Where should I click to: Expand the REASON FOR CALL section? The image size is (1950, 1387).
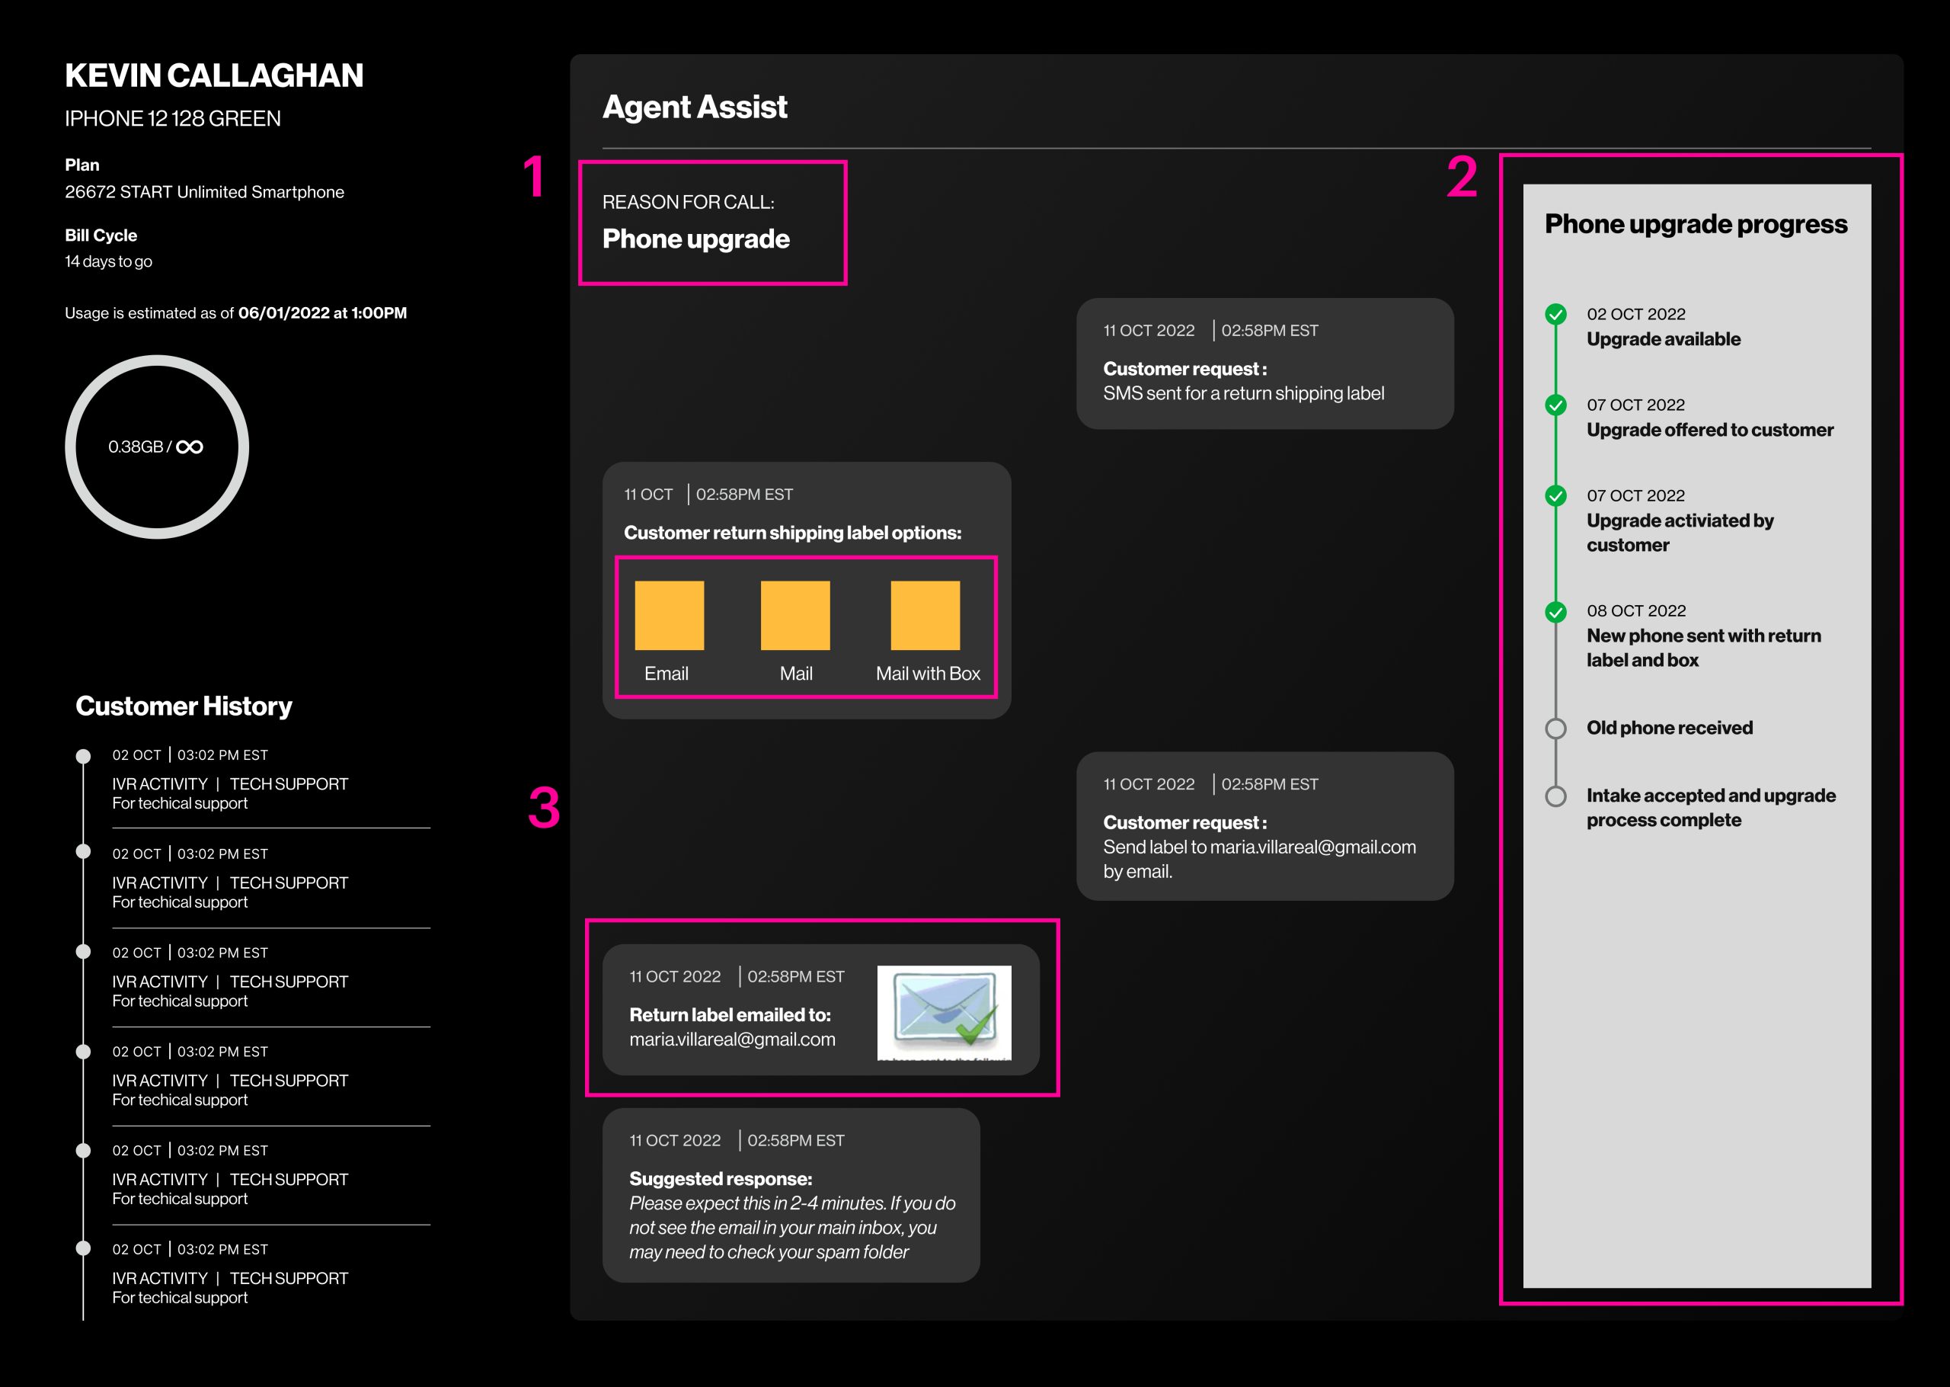click(712, 220)
